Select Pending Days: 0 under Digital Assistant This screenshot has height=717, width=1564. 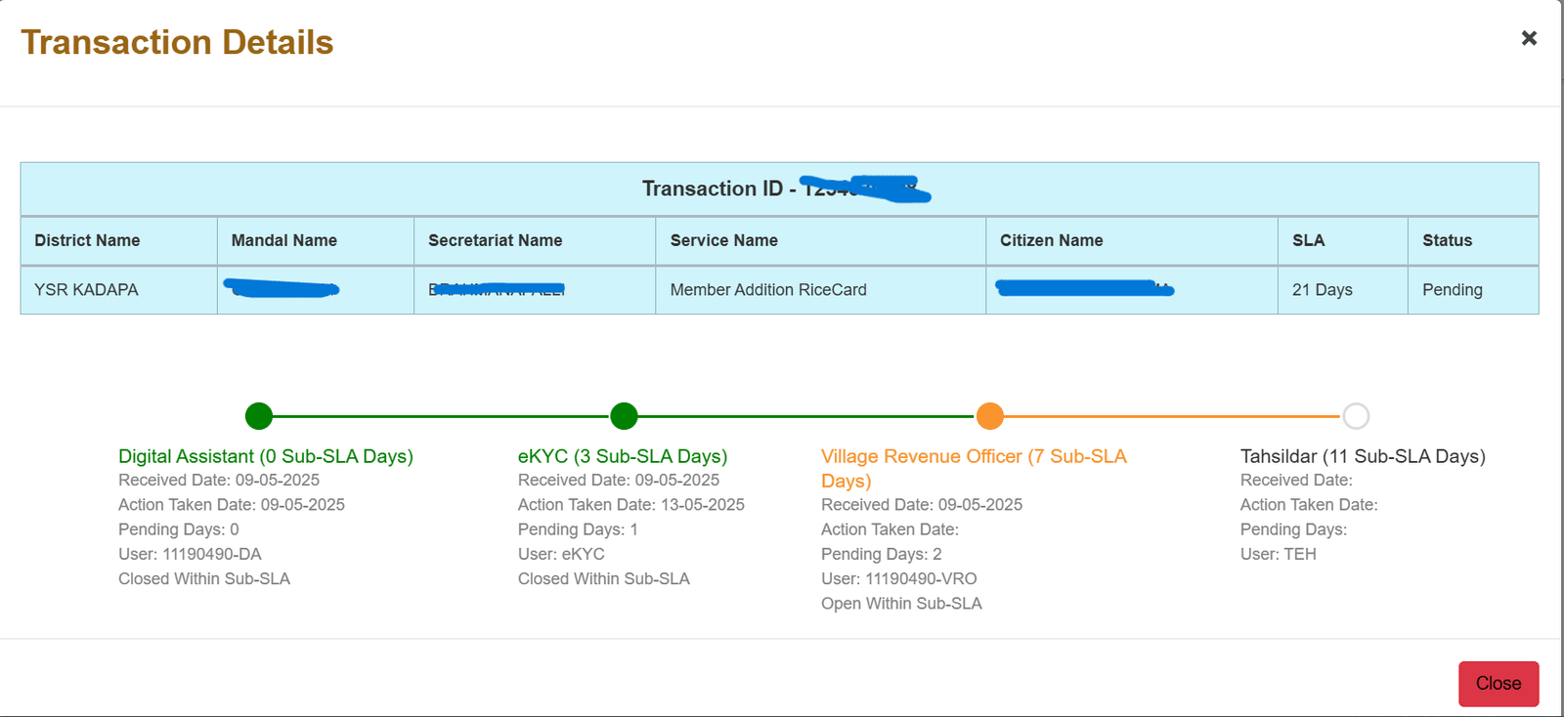(x=179, y=529)
